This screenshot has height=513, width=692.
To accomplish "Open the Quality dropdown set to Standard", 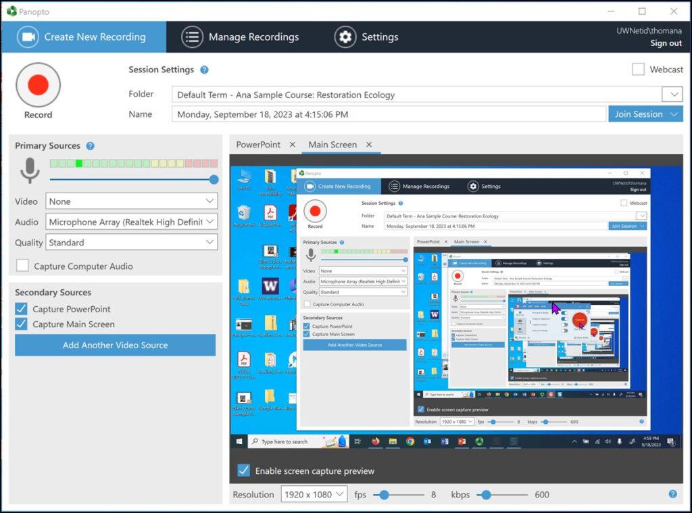I will coord(132,243).
